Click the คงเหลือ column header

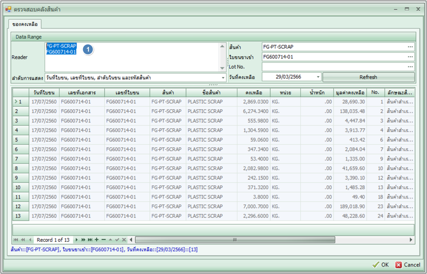(x=254, y=92)
